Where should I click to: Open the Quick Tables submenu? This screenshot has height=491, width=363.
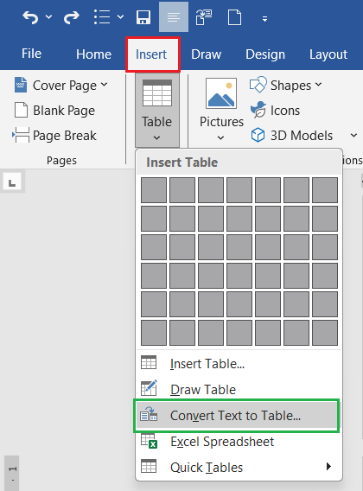pyautogui.click(x=239, y=467)
